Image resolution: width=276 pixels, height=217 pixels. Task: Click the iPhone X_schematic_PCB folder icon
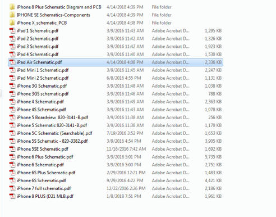pyautogui.click(x=12, y=23)
